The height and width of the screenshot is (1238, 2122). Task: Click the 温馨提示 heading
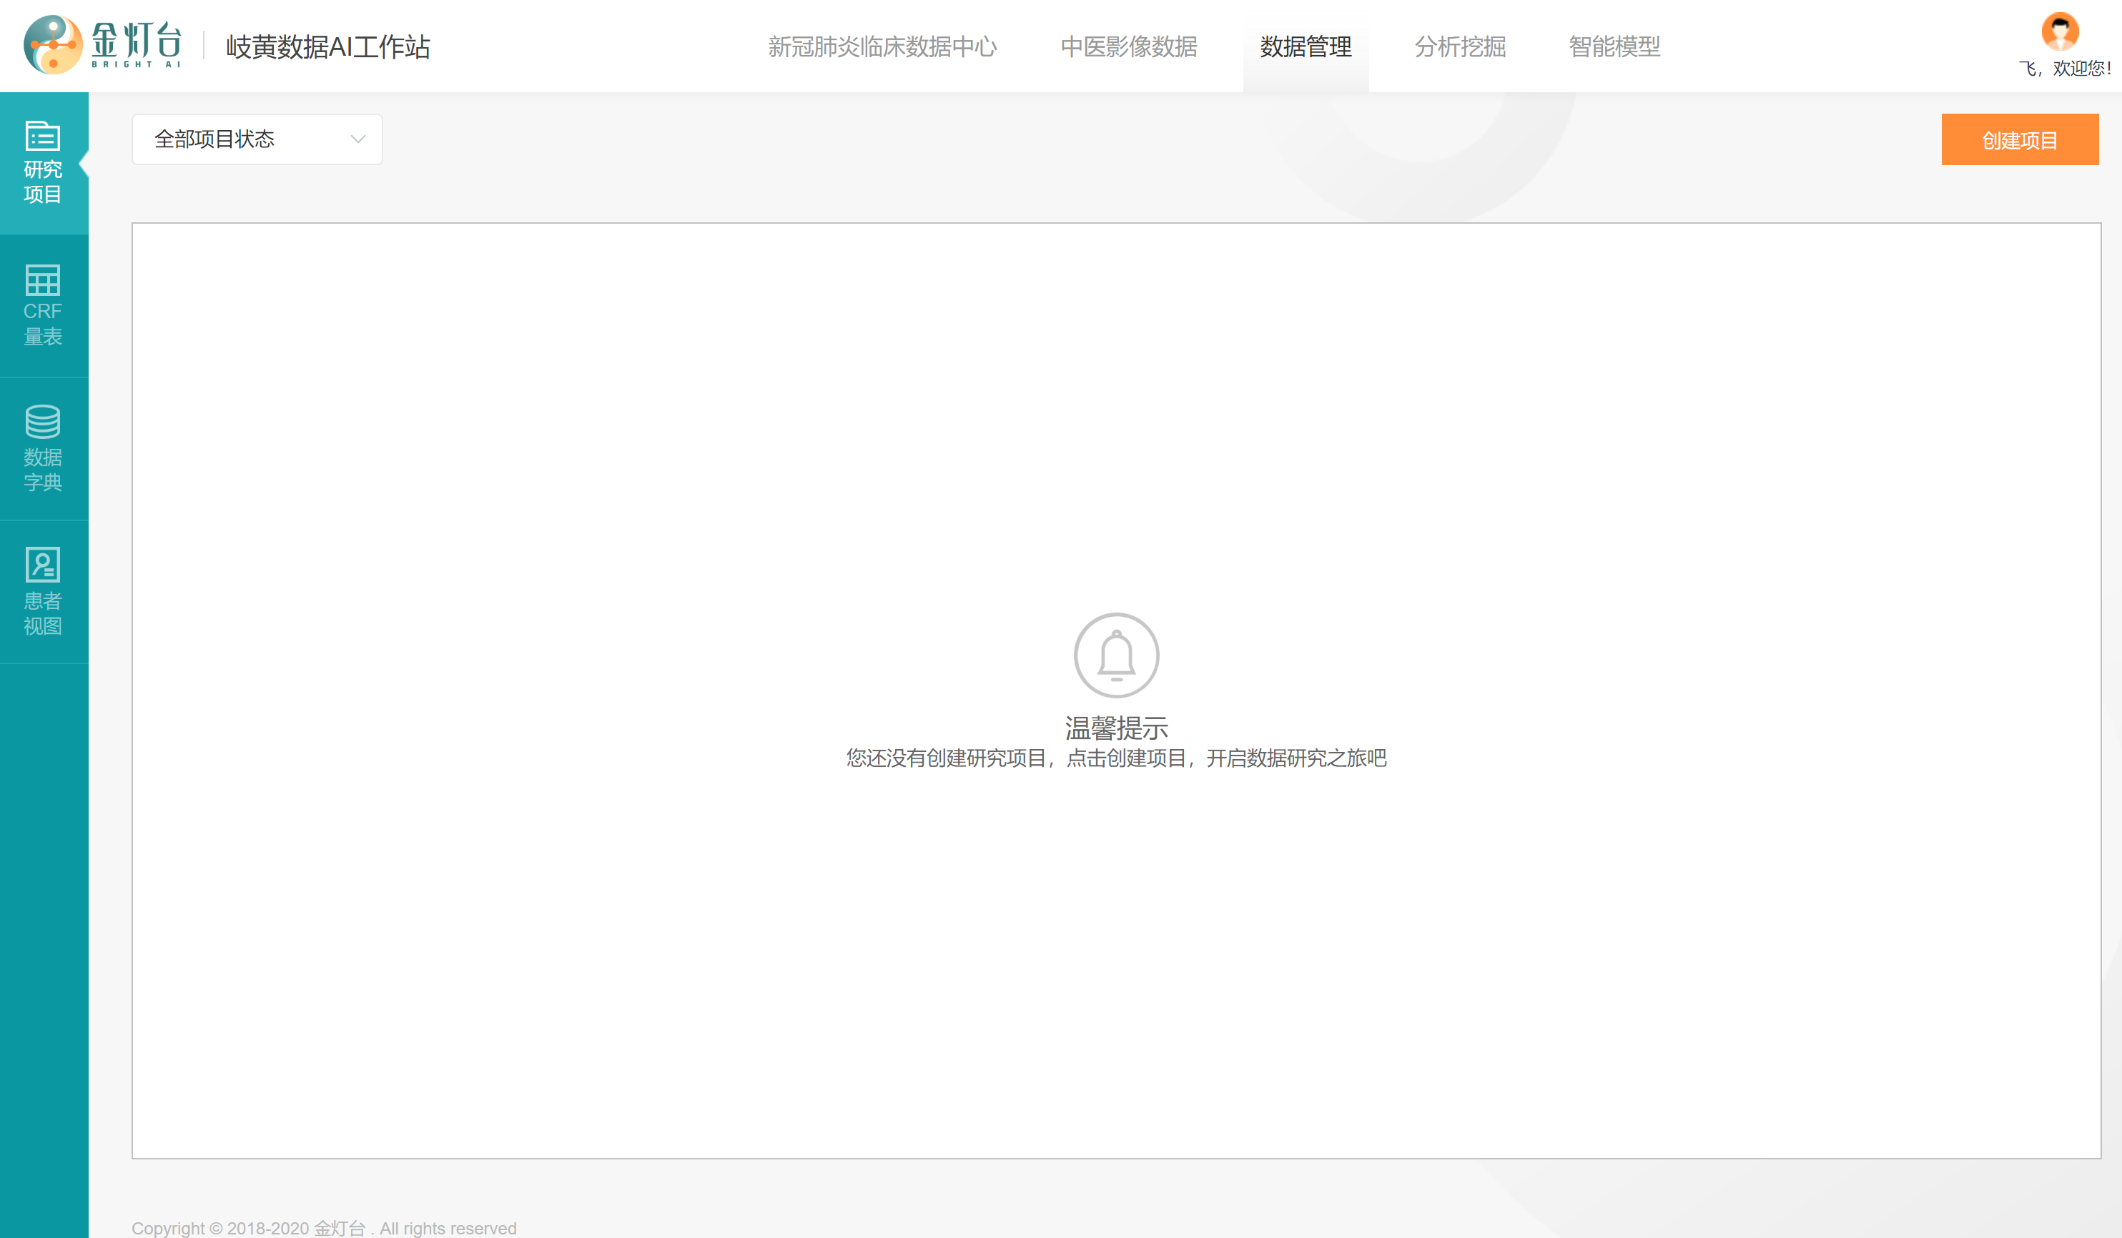(x=1116, y=727)
